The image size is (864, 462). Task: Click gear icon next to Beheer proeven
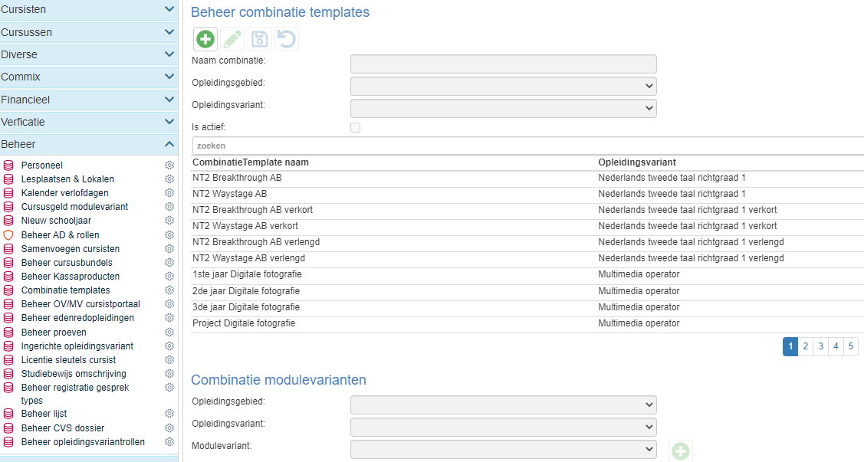(x=169, y=333)
